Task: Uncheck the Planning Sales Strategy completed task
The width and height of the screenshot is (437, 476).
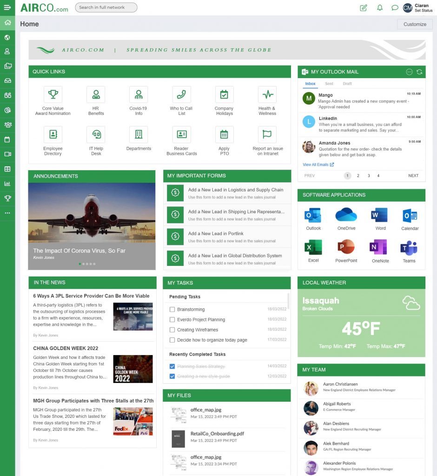Action: 171,366
